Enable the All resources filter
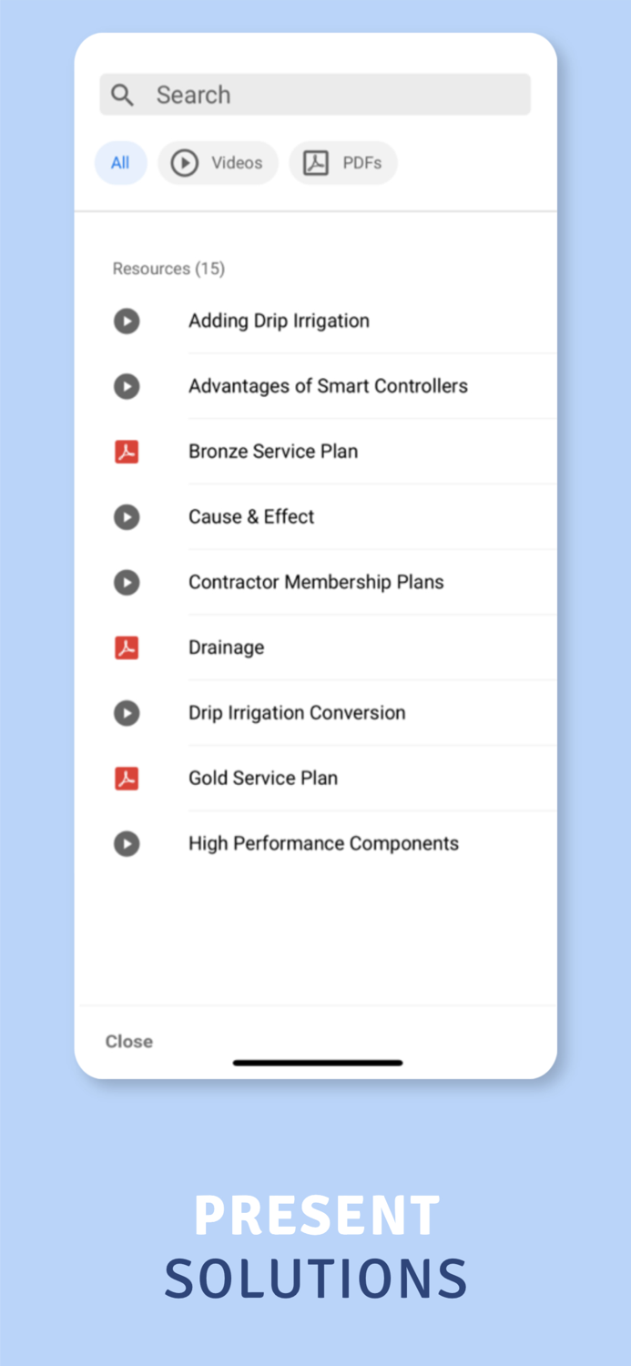631x1366 pixels. 120,163
